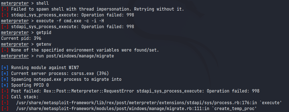This screenshot has width=289, height=112.
Task: Click red [-] marker beside "Call stack:"
Action: [x=5, y=97]
